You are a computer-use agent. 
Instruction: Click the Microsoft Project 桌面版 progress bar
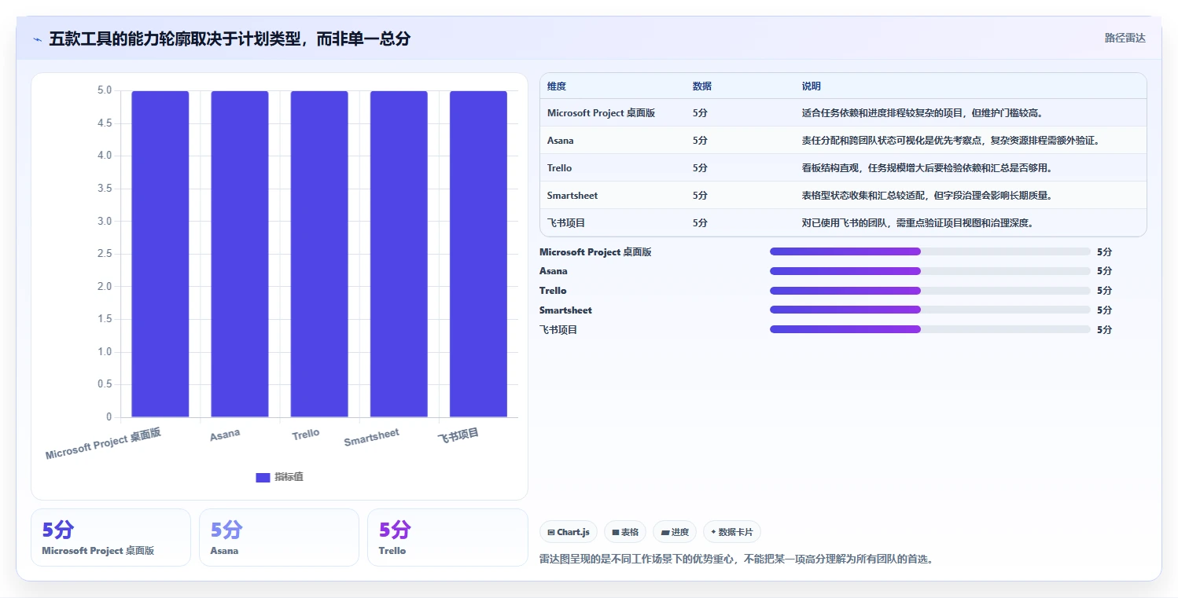point(930,251)
